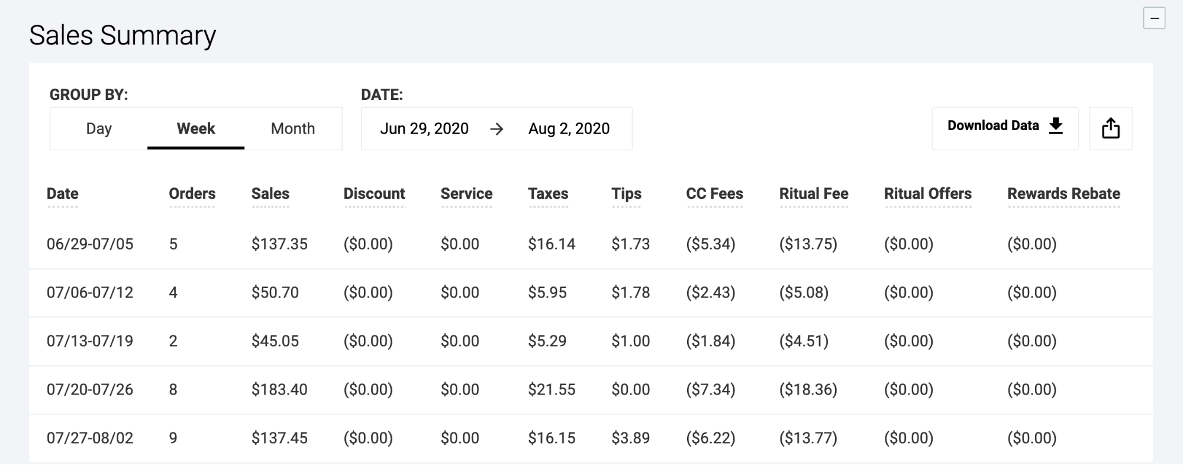
Task: Click the Tips column header
Action: click(626, 193)
